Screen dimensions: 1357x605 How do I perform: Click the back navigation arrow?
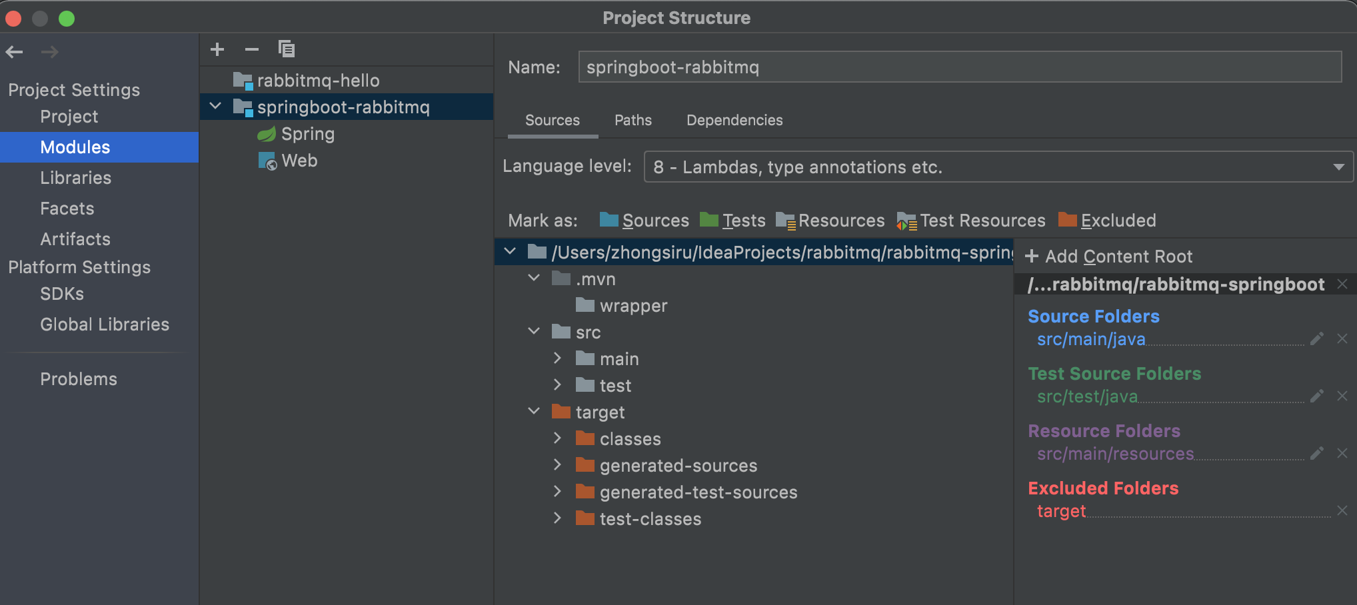point(14,52)
